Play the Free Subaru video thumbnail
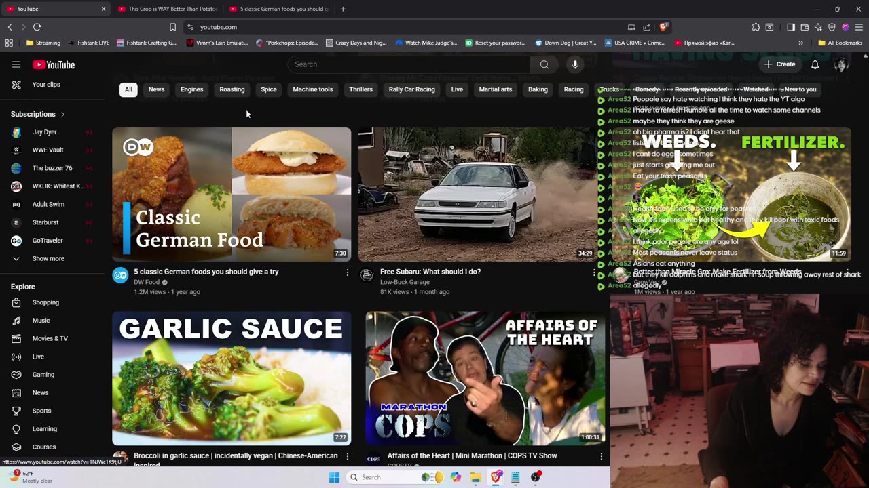Image resolution: width=869 pixels, height=488 pixels. 477,195
